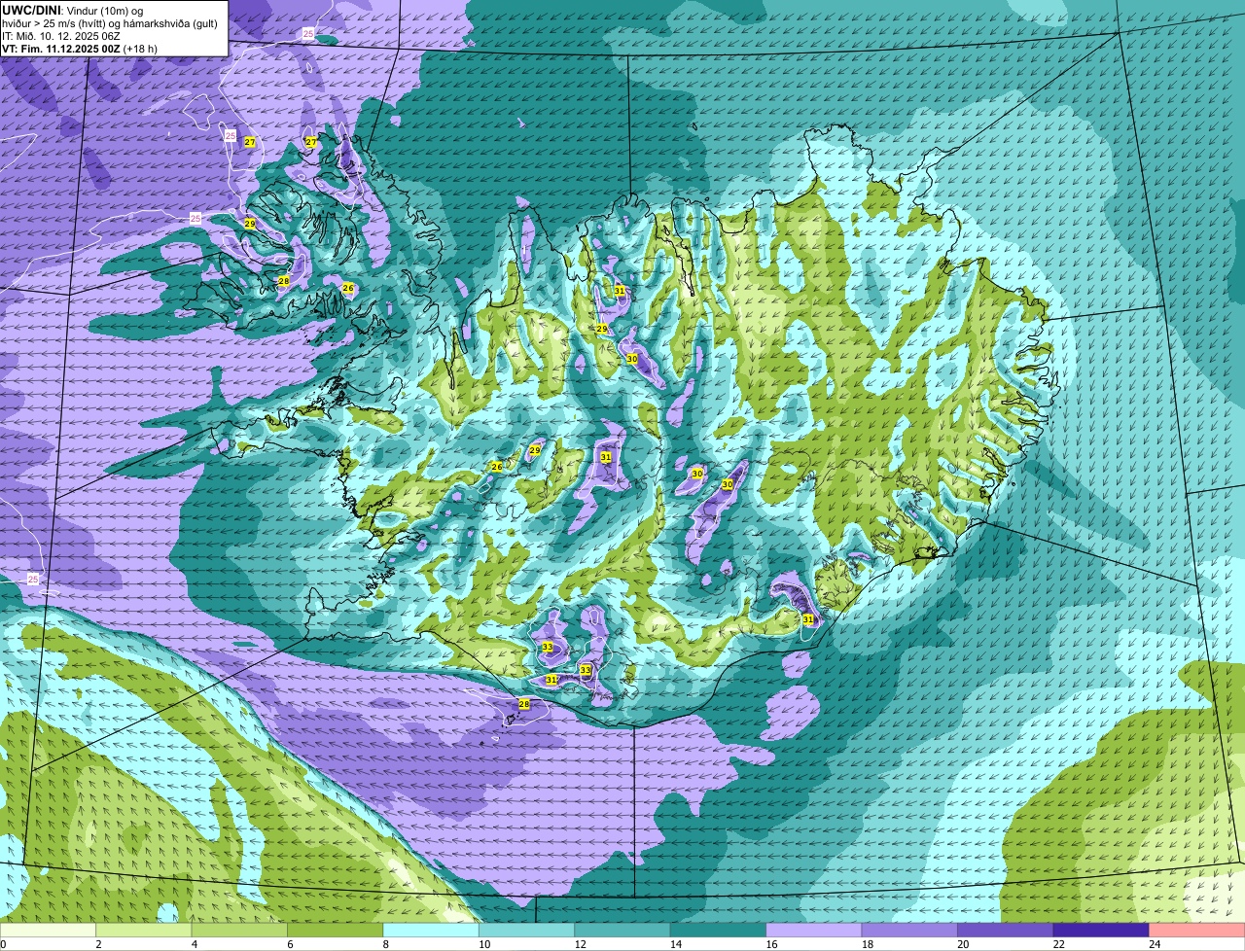Click the 'IT: Mið. 10. 12. 2025 06Z' line
Image resolution: width=1245 pixels, height=951 pixels.
click(61, 35)
